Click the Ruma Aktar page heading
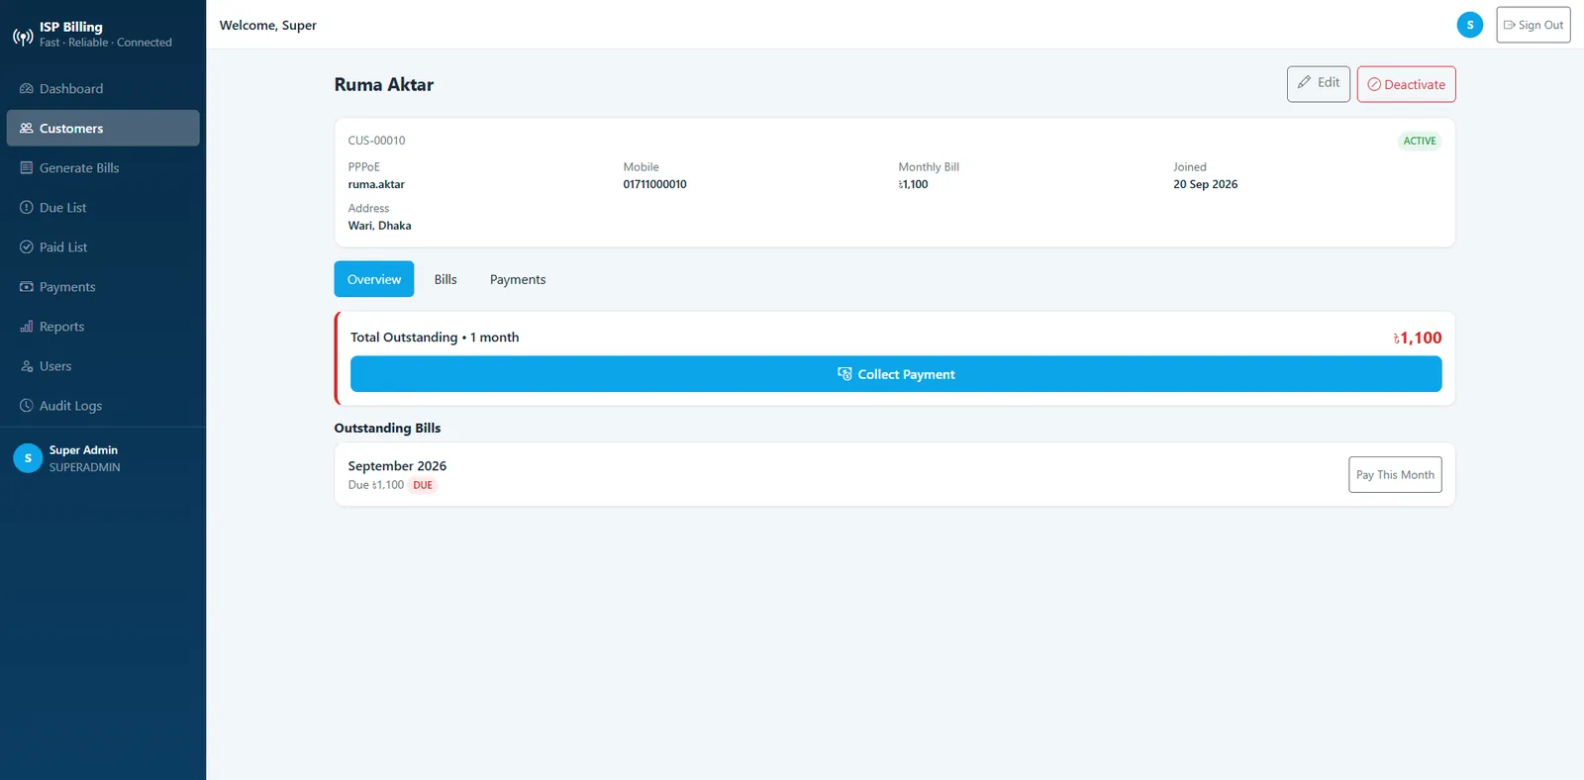The height and width of the screenshot is (780, 1584). point(384,85)
